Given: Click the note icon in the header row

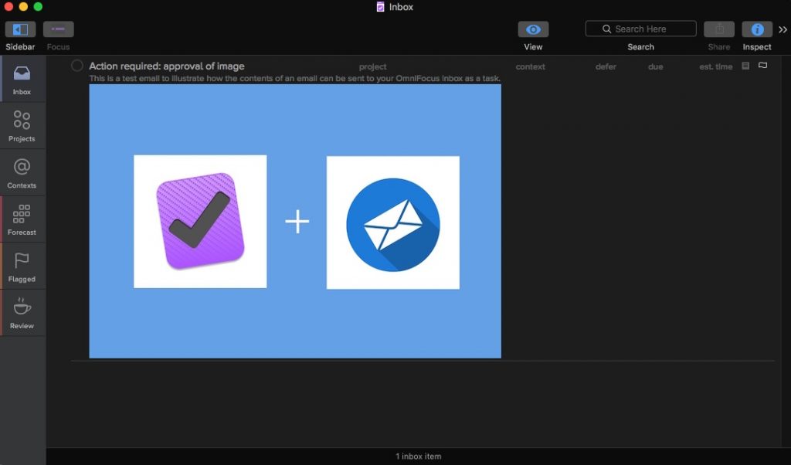Looking at the screenshot, I should [744, 66].
